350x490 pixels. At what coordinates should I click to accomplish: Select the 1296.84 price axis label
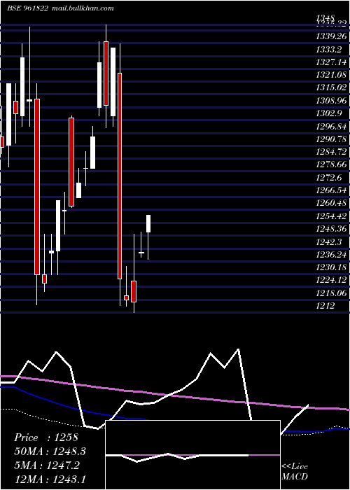click(332, 126)
